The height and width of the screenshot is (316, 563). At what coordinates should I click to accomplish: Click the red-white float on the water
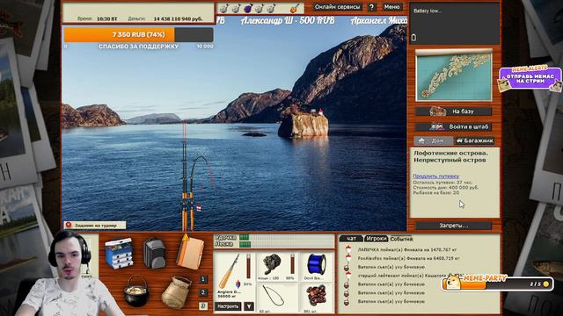click(199, 207)
